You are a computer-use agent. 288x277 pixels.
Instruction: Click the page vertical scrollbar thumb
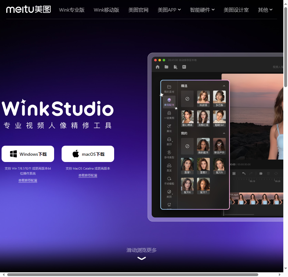point(285,47)
